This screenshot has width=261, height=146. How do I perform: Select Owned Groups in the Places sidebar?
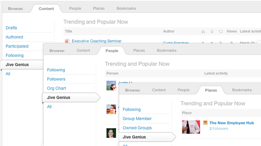[137, 128]
